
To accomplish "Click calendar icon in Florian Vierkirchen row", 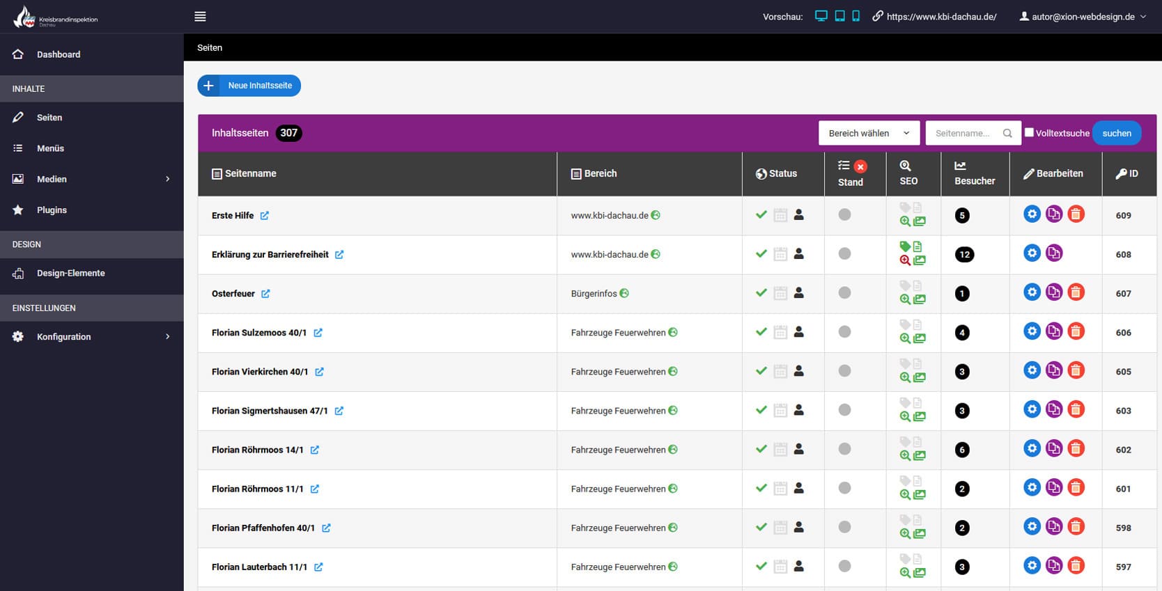I will click(x=780, y=372).
